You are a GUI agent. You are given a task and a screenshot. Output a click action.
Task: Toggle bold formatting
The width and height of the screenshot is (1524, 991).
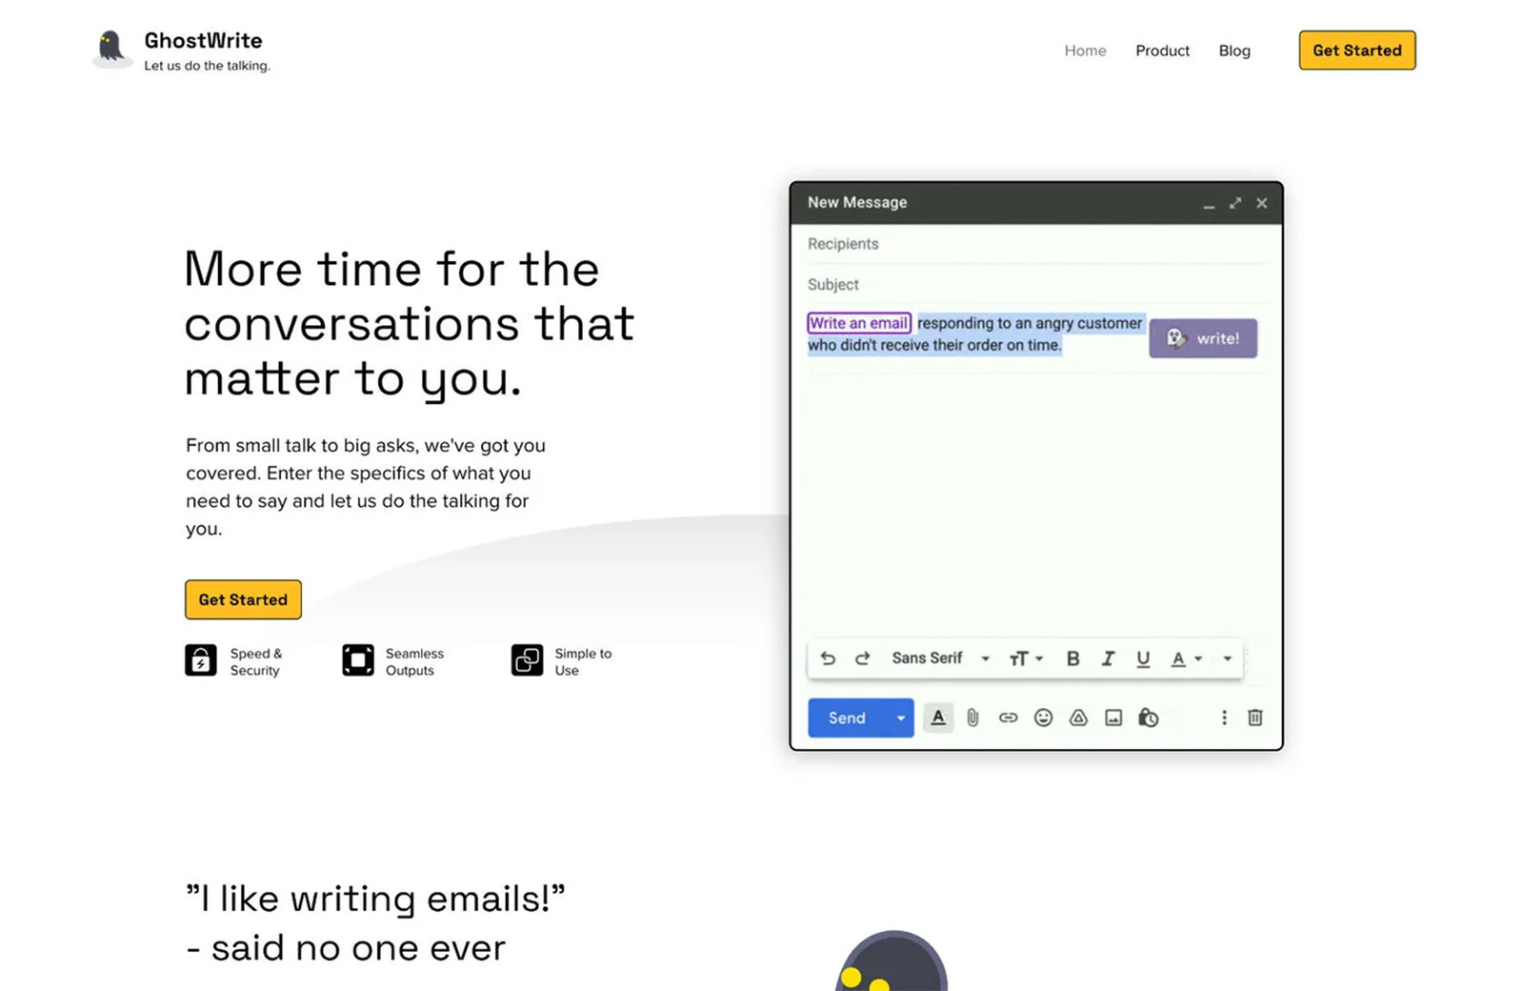coord(1073,658)
